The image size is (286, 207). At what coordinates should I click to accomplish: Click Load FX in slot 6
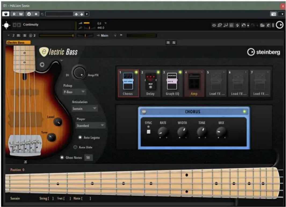tap(238, 83)
